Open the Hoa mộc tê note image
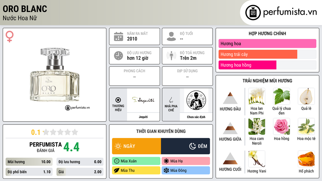Screen dimensions: 322x181 point(306,127)
